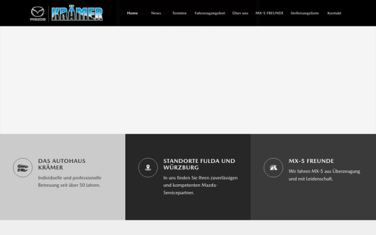
Task: Open the MX-5 Freunde card heading
Action: [x=311, y=161]
